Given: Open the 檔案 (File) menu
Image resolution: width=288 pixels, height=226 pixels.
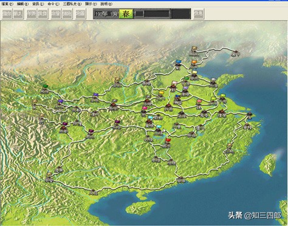Looking at the screenshot, I should coord(7,4).
